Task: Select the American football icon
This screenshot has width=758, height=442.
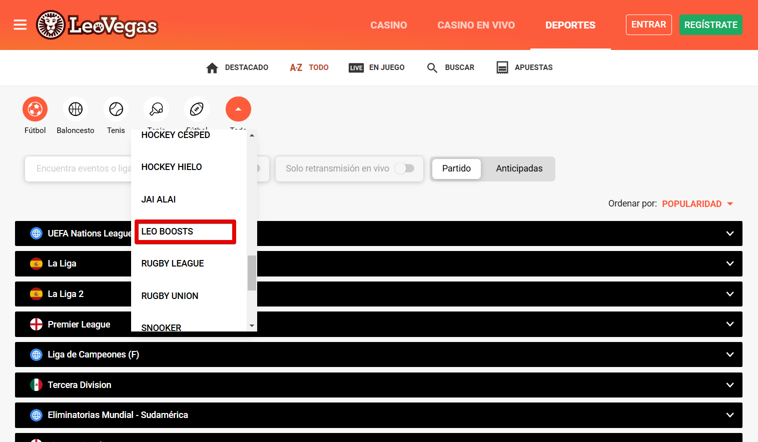Action: pyautogui.click(x=197, y=109)
